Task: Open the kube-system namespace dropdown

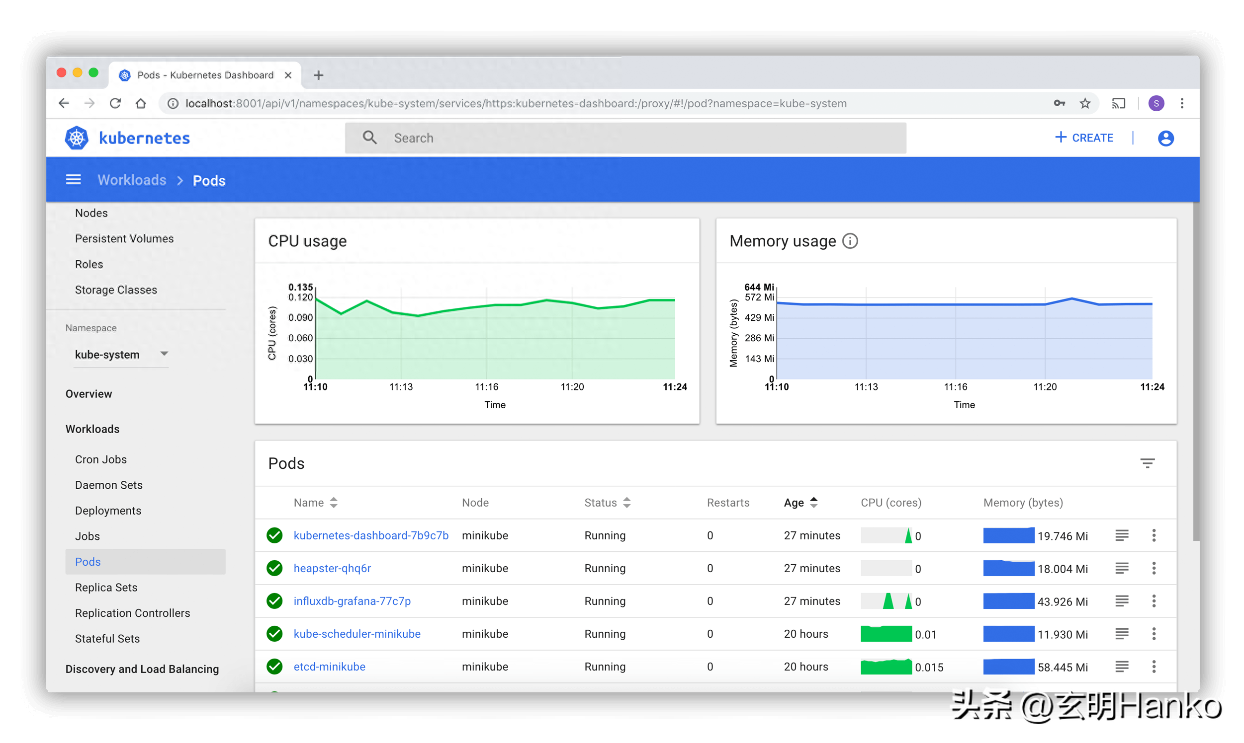Action: point(120,355)
